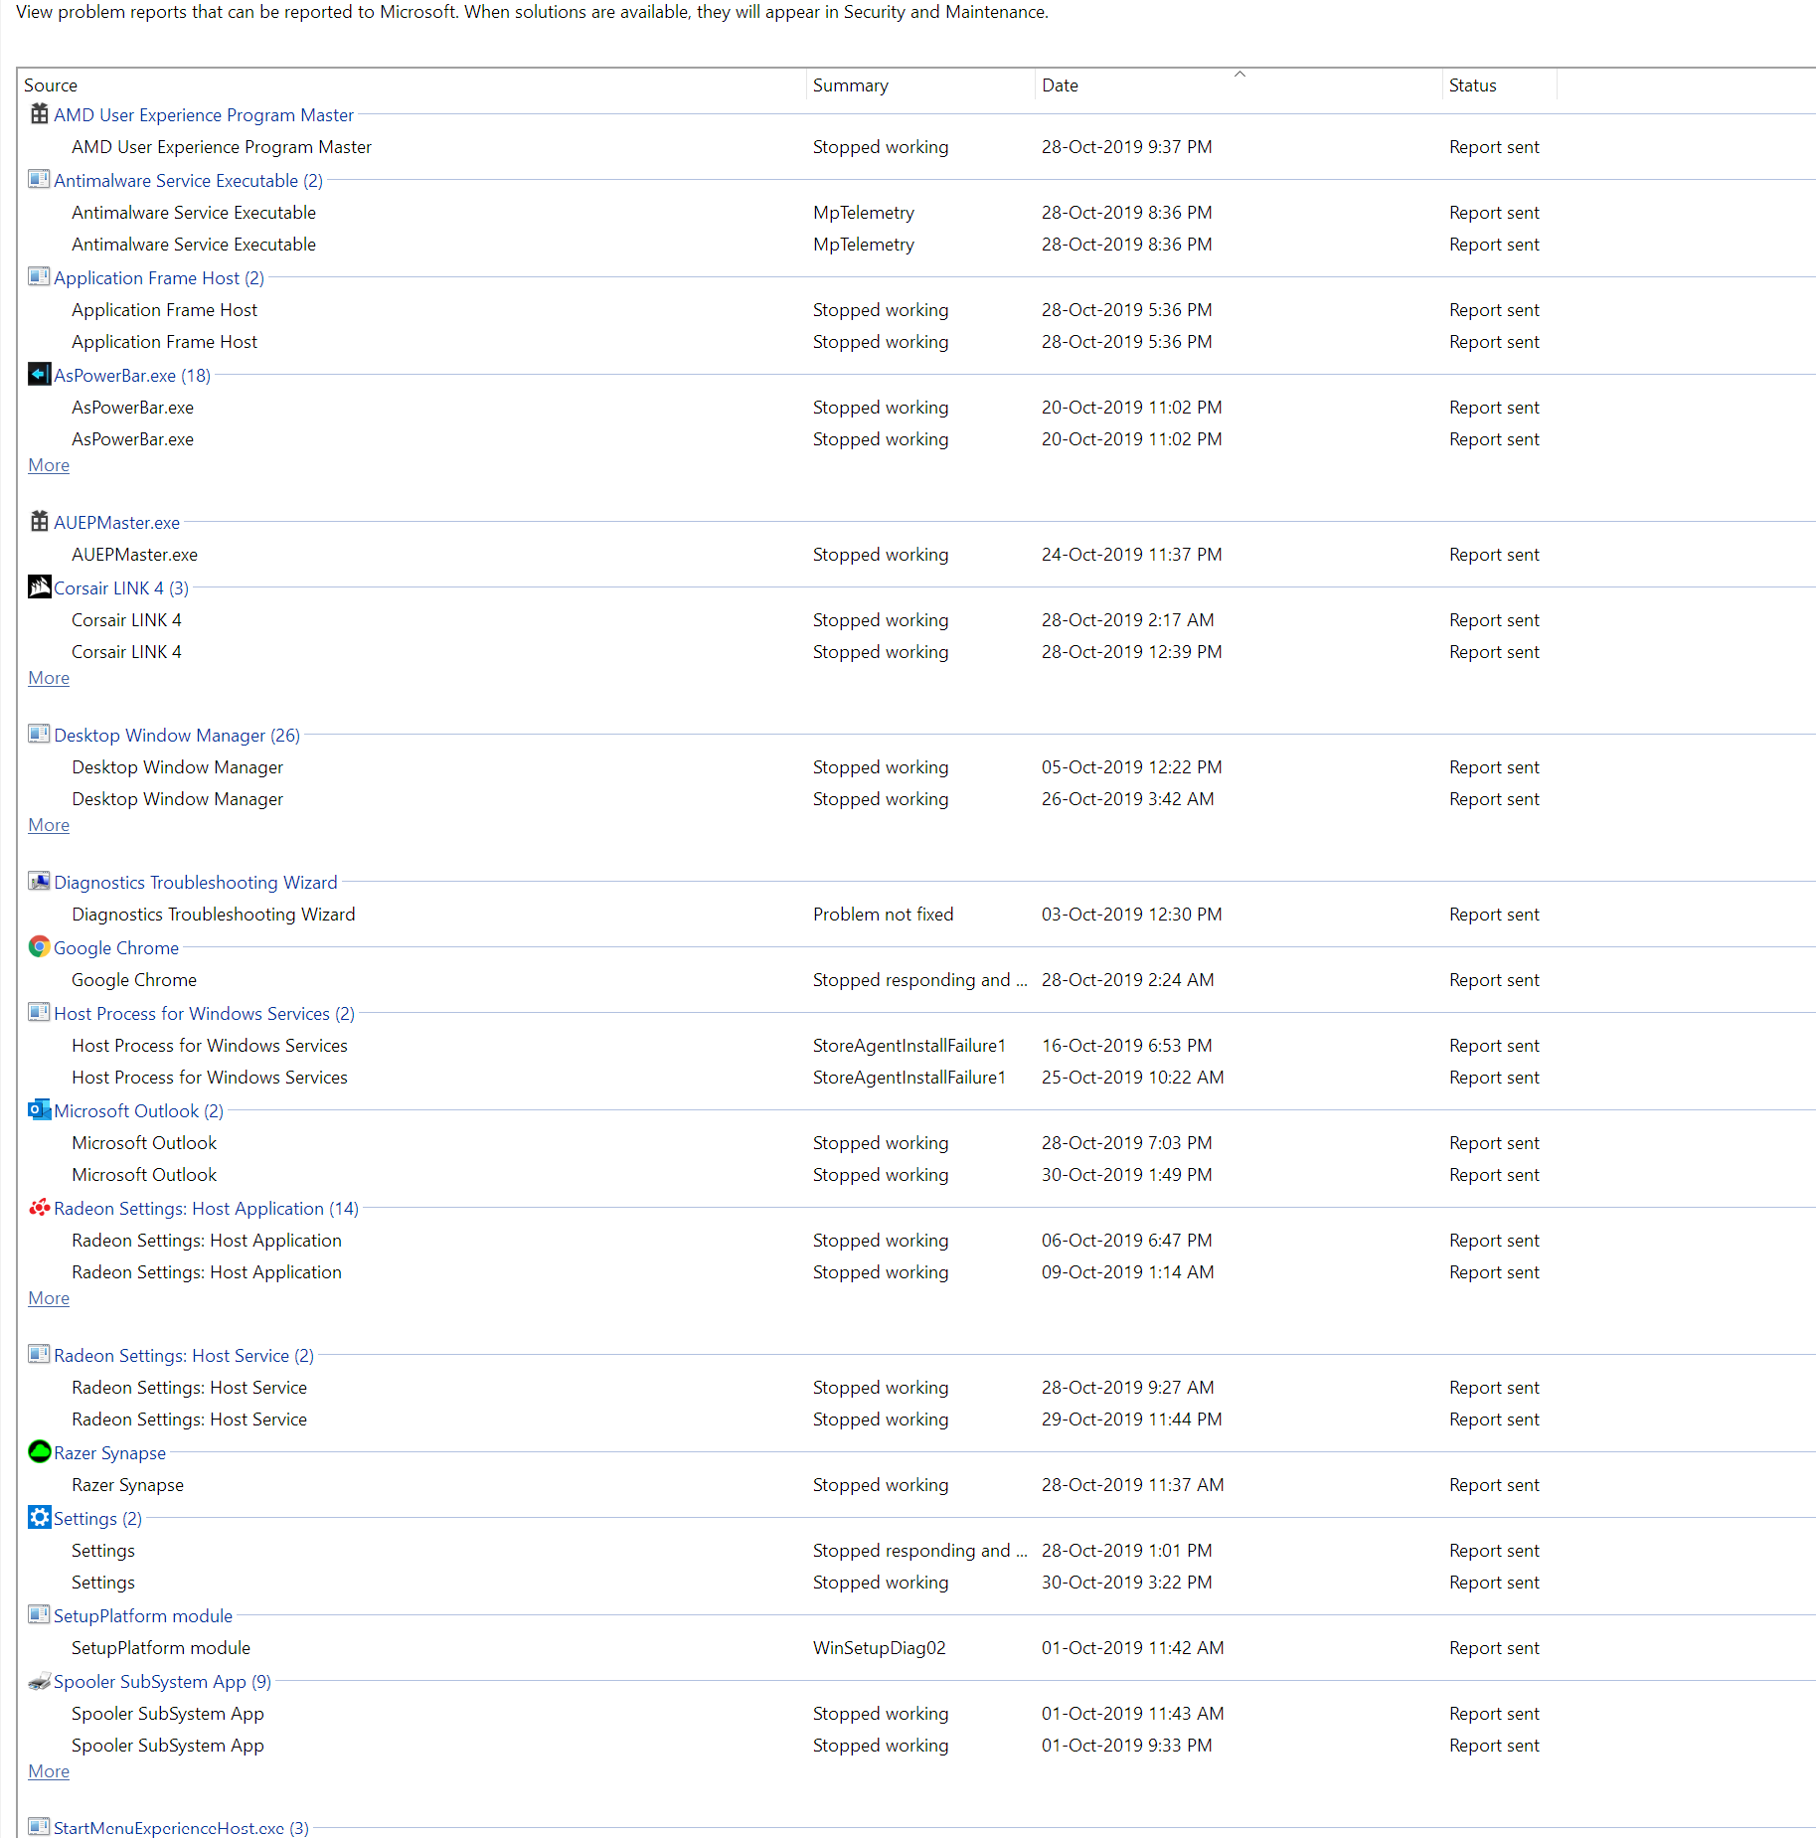Click the StartMenuExperienceHost.exe group icon
The image size is (1816, 1838).
click(39, 1827)
